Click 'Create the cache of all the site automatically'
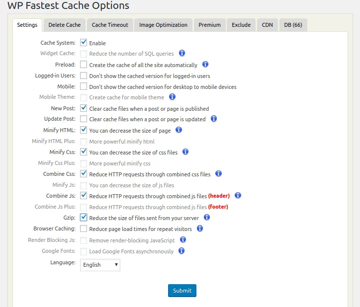The width and height of the screenshot is (360, 307). (x=143, y=65)
